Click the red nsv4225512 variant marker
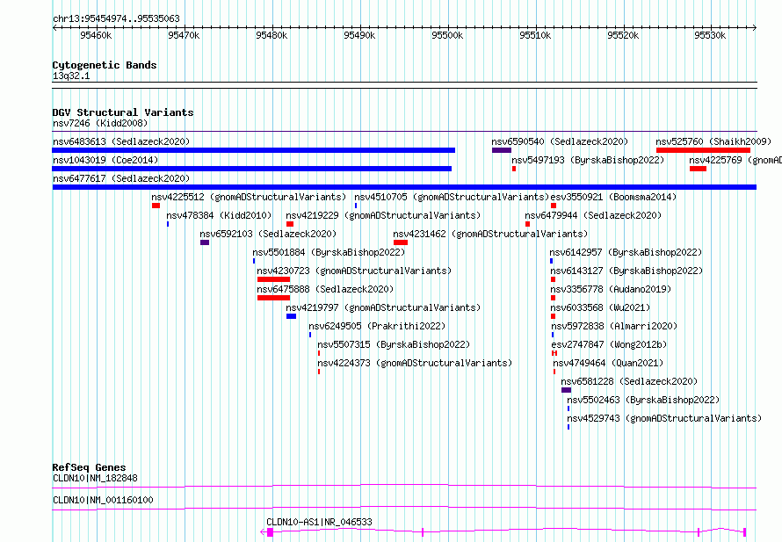Image resolution: width=782 pixels, height=542 pixels. (156, 206)
